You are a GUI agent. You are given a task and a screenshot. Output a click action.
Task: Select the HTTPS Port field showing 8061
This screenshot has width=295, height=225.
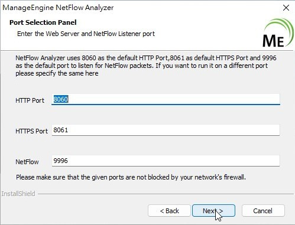point(166,130)
